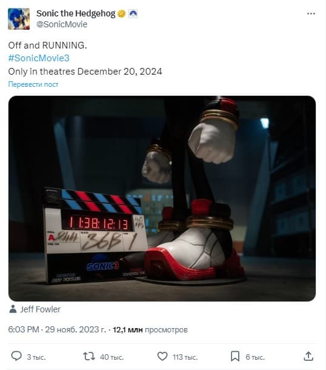Click the @SonicMovie handle
326x370 pixels.
(62, 24)
